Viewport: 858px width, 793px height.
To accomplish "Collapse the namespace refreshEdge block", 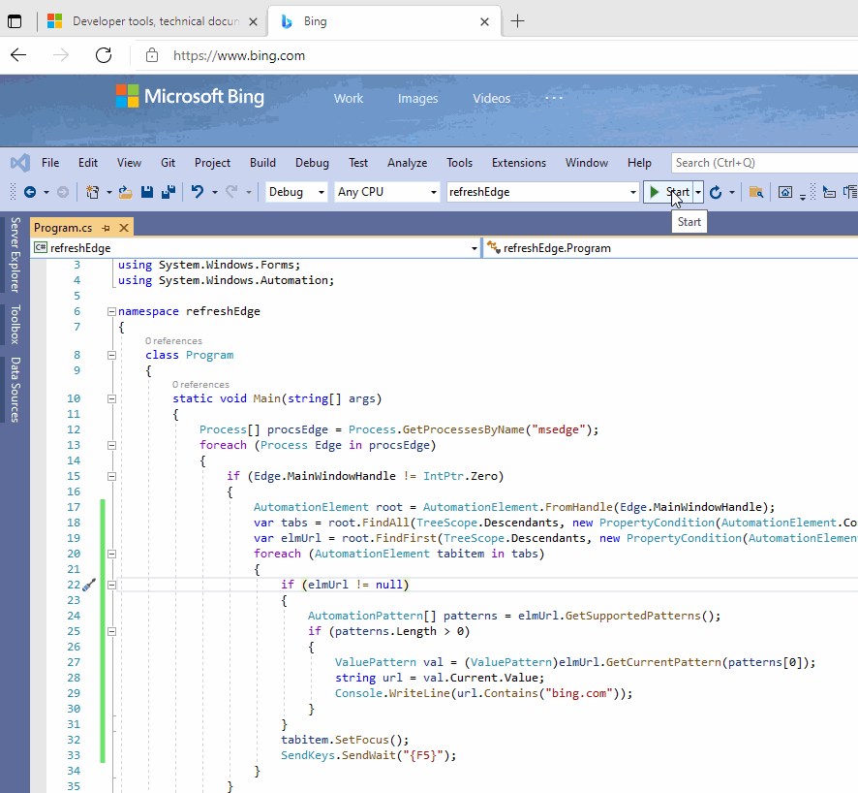I will pos(111,311).
